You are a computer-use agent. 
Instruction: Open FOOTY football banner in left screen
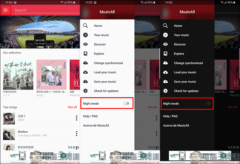(x=40, y=32)
